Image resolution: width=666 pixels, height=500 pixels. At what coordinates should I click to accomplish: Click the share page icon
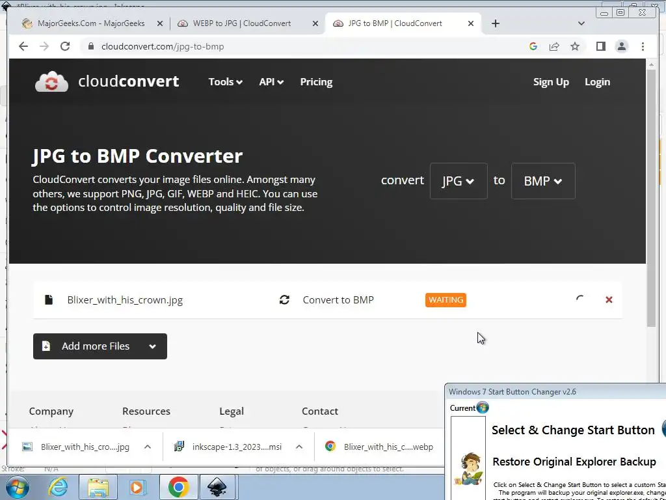coord(554,46)
